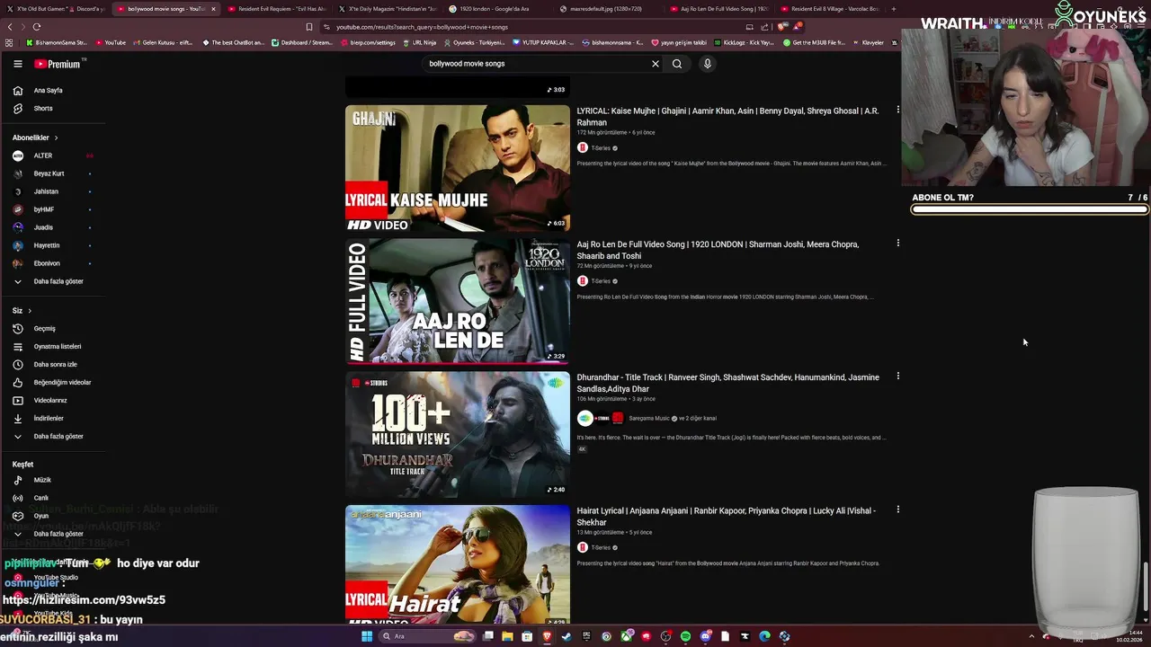Open the YouTube guide hamburger menu

tap(17, 64)
